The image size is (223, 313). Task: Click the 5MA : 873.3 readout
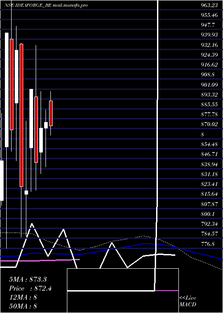point(28,279)
